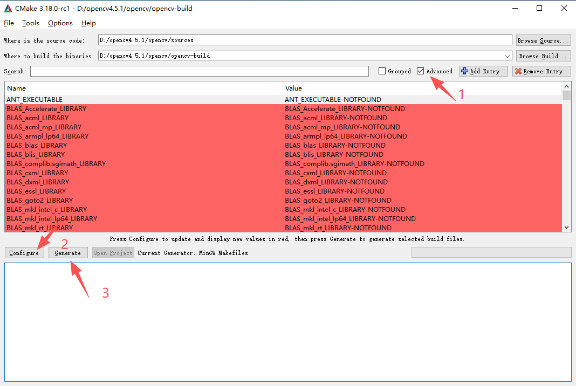The image size is (576, 386).
Task: Expand the build binaries path dropdown
Action: tap(508, 56)
